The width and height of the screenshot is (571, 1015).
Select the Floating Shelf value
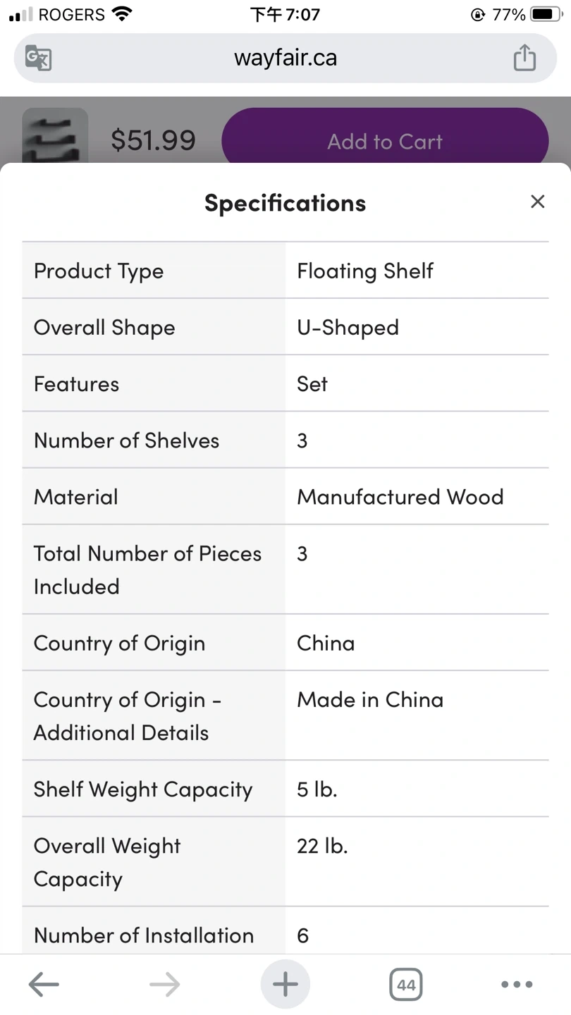click(365, 271)
